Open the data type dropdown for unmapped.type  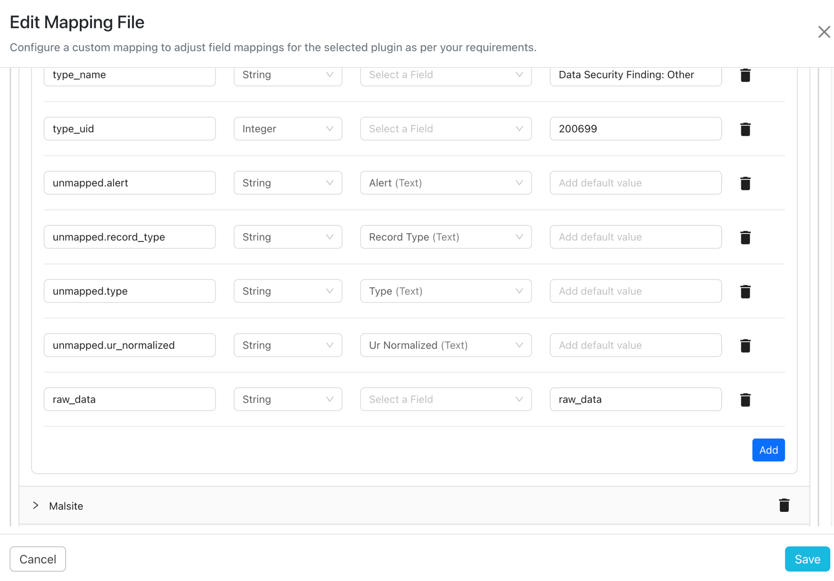288,291
